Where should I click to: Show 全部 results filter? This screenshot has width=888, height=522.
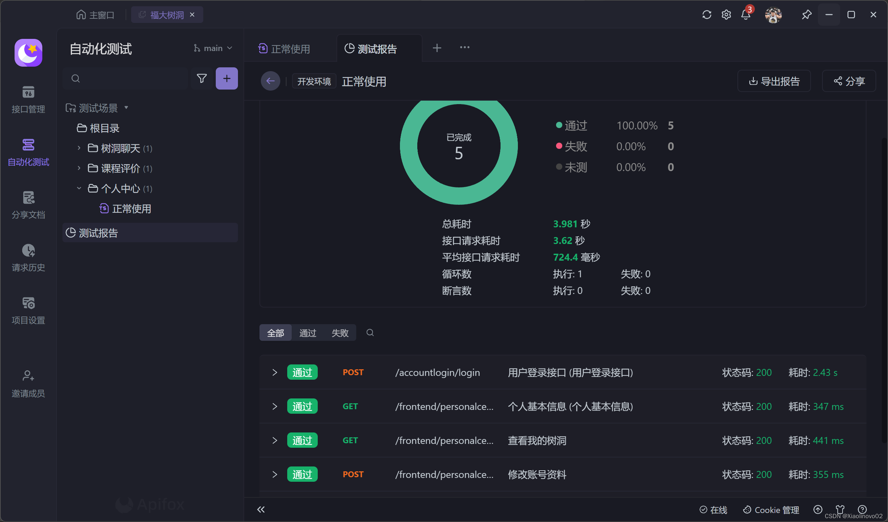(275, 332)
